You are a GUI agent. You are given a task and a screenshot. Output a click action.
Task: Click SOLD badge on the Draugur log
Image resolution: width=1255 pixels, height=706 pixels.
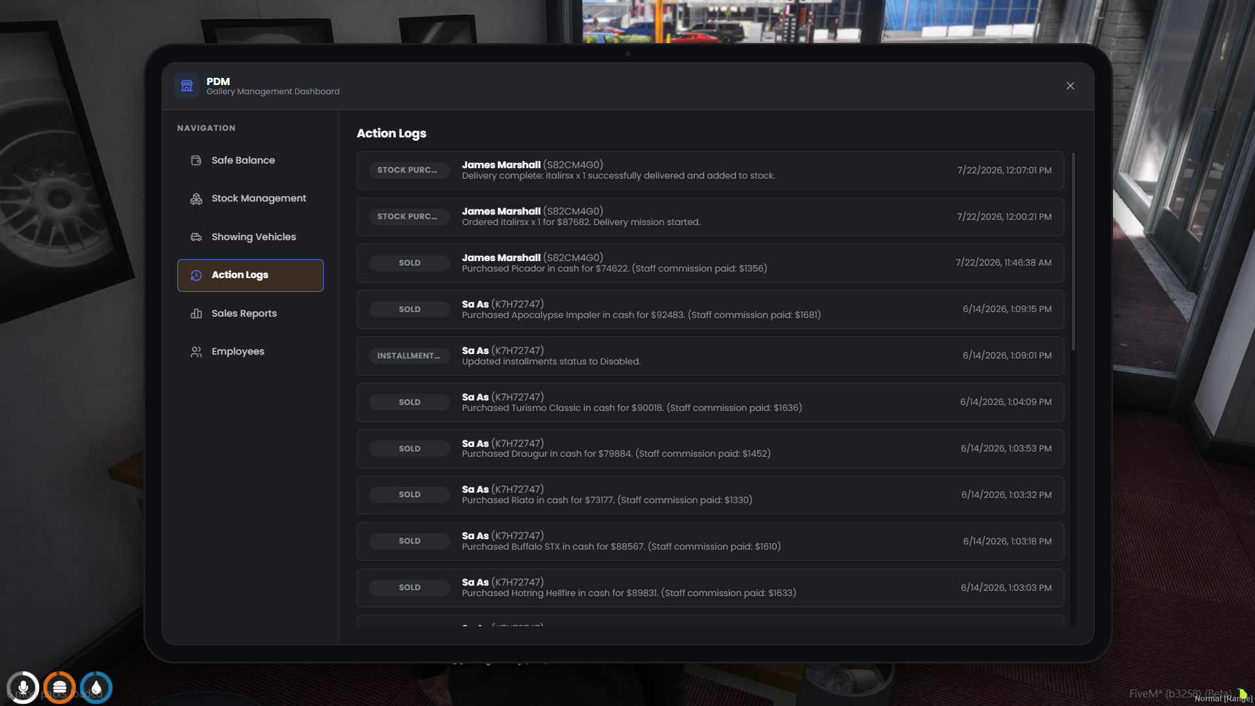click(x=409, y=449)
